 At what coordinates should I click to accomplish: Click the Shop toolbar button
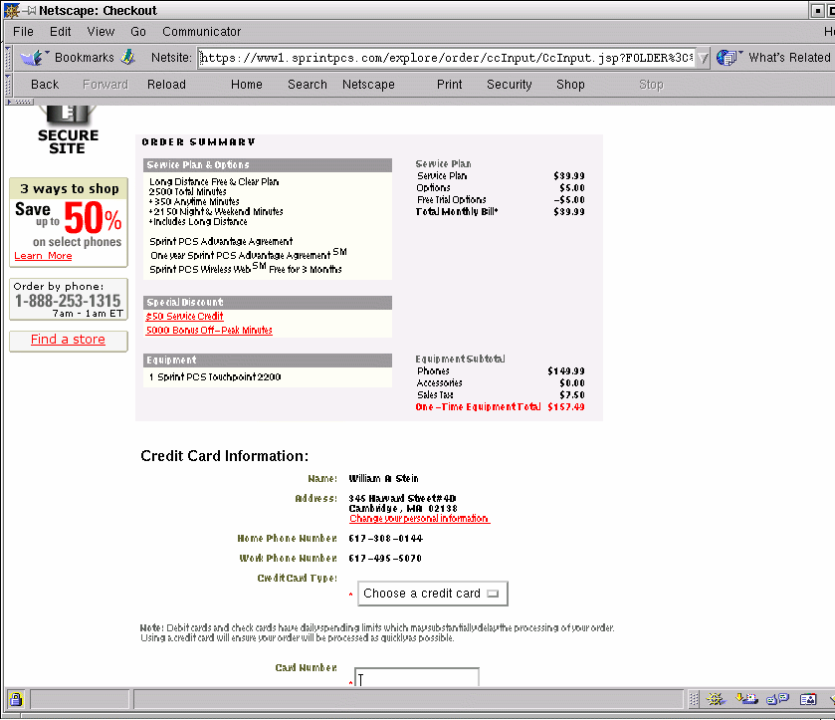click(570, 85)
